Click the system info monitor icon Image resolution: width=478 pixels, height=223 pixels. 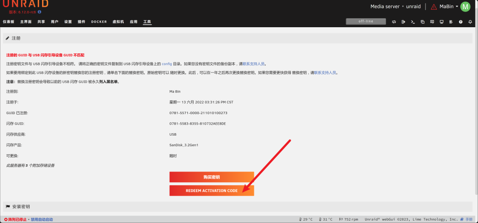point(441,22)
